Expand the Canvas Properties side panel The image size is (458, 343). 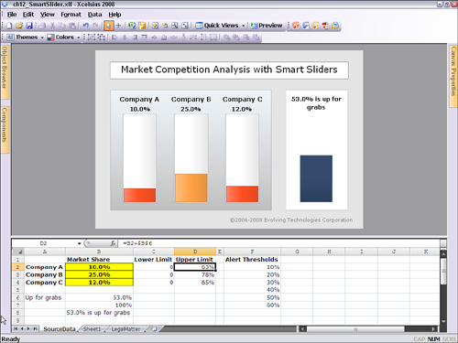coord(453,76)
